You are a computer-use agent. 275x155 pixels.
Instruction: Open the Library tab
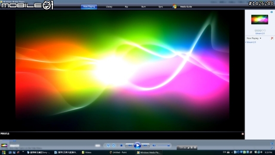(x=109, y=7)
